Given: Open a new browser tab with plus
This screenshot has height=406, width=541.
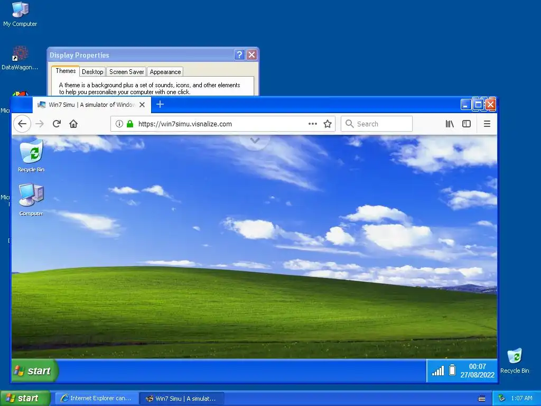Looking at the screenshot, I should (160, 104).
